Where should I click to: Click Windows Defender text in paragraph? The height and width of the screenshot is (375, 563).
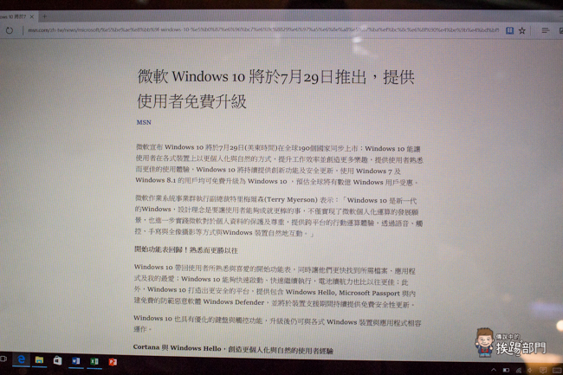[233, 301]
